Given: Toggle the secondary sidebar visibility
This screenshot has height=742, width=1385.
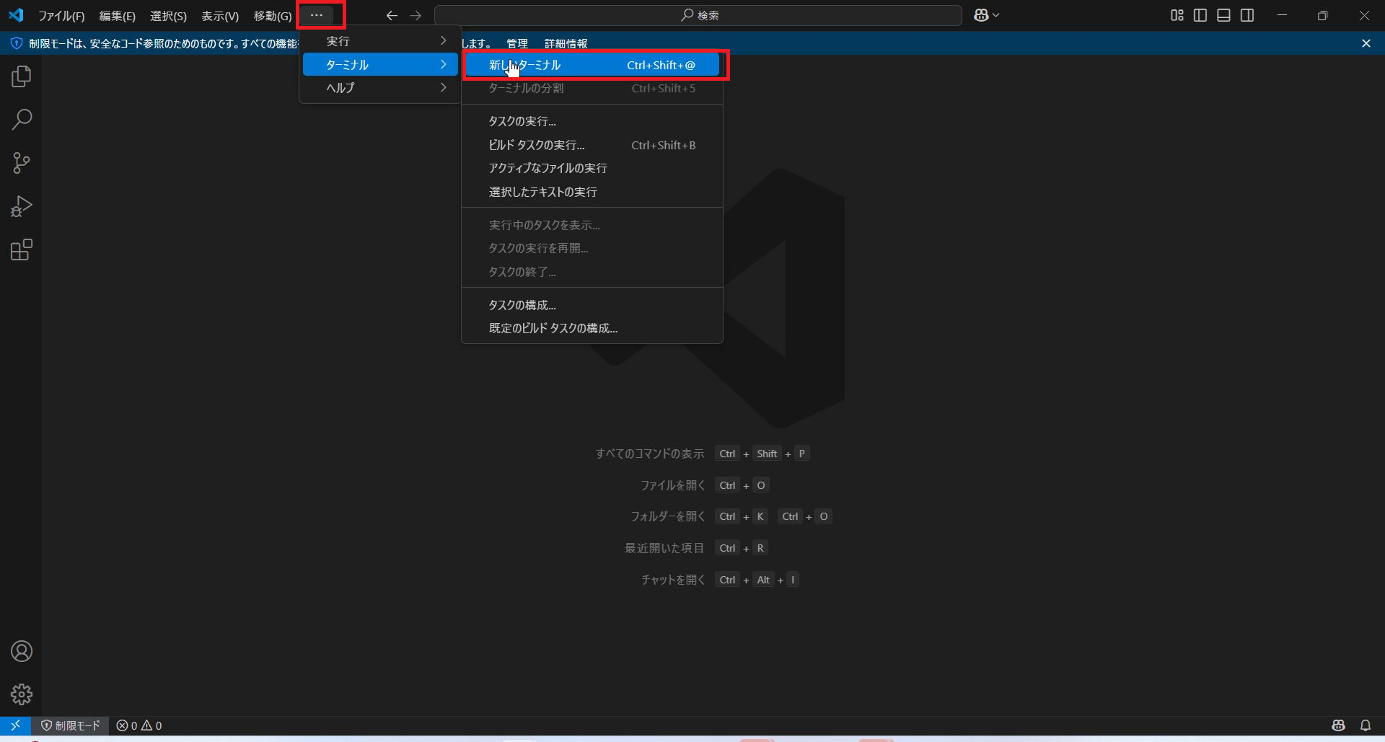Looking at the screenshot, I should coord(1248,14).
